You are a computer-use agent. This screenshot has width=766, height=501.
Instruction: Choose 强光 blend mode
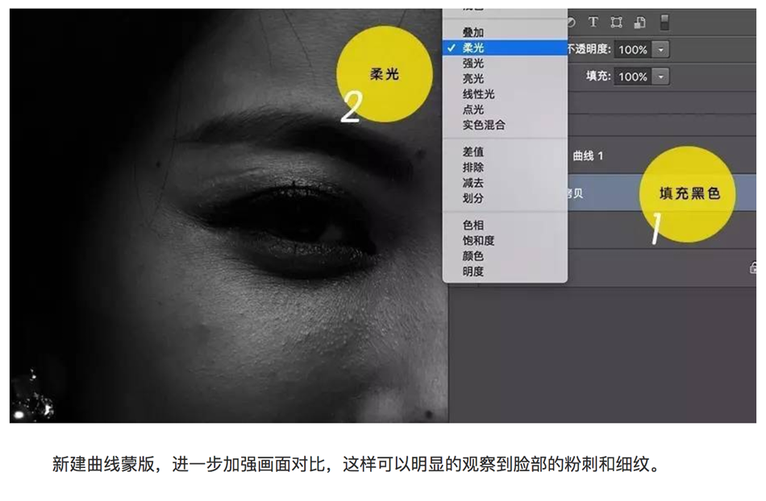pos(505,63)
